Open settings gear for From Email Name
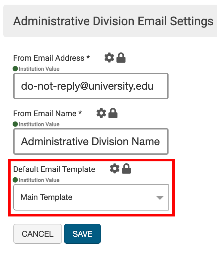Screen dimensions: 217x253 point(101,114)
